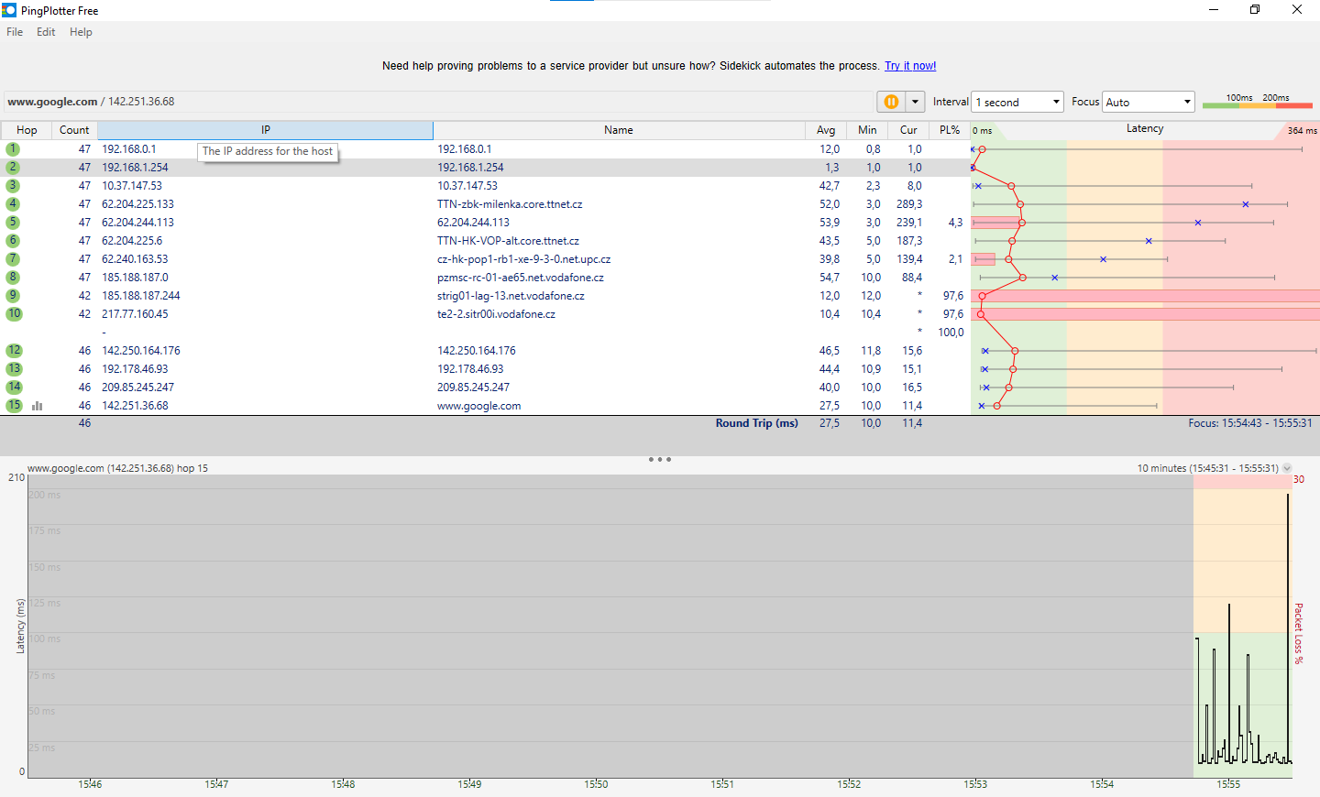Viewport: 1320px width, 797px height.
Task: Click the hop 3 green badge
Action: pos(13,186)
